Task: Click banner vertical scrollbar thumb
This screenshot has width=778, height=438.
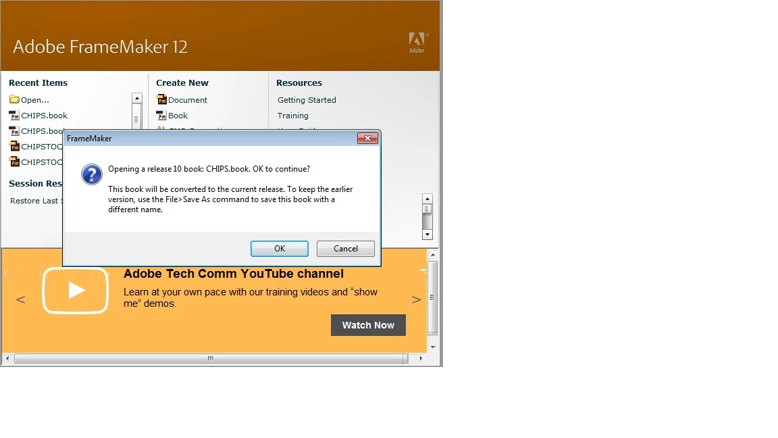Action: (433, 297)
